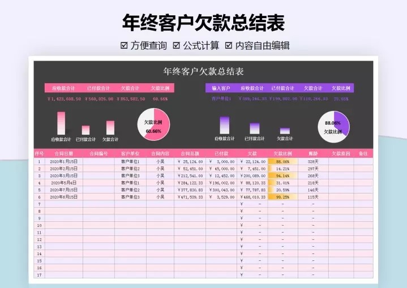Screen dimensions: 407x288
Task: Click the purple 欠款合计 bar
Action: click(285, 131)
